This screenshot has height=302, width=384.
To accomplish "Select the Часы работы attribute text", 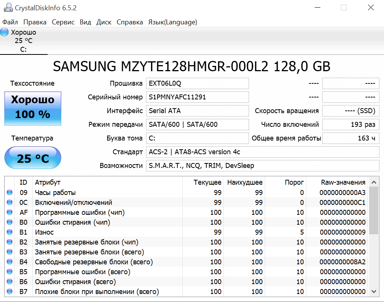I will coord(55,192).
